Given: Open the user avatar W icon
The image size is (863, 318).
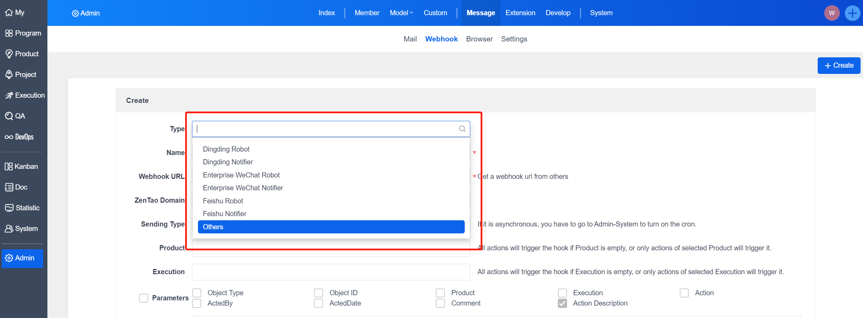Looking at the screenshot, I should pyautogui.click(x=832, y=13).
